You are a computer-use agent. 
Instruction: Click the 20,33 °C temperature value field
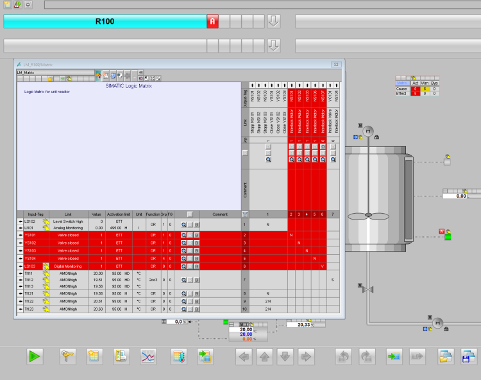301,325
